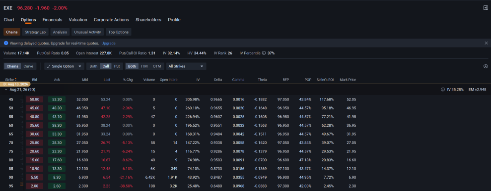Viewport: 491px width, 191px height.
Task: Dismiss the delayed quotes banner
Action: click(x=487, y=43)
